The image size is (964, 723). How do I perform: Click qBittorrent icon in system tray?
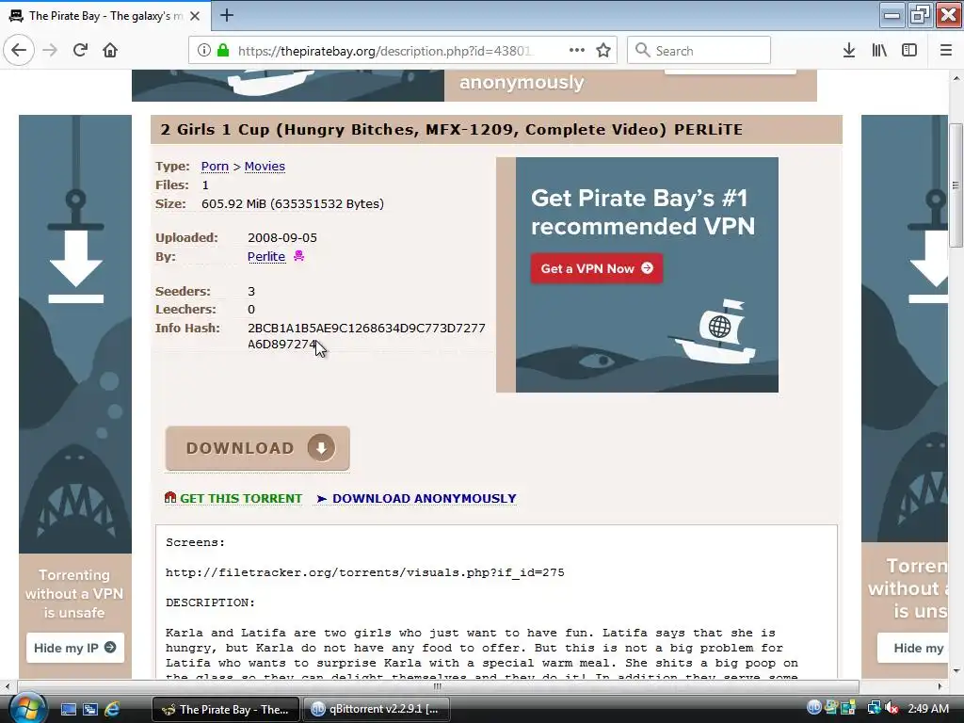[x=814, y=708]
